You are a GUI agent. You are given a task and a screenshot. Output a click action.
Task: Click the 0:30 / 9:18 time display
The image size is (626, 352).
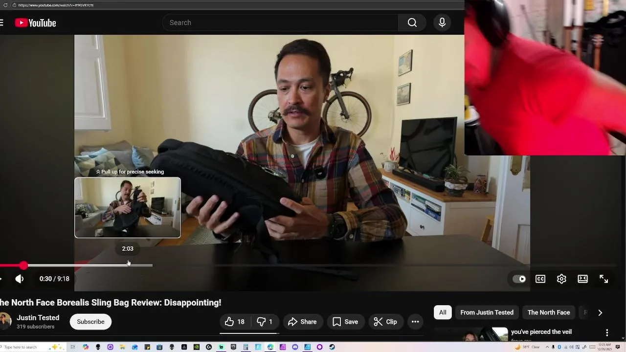(x=54, y=279)
